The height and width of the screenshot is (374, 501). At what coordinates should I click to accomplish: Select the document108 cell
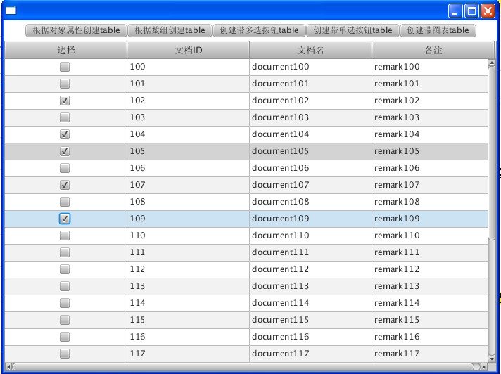click(310, 202)
